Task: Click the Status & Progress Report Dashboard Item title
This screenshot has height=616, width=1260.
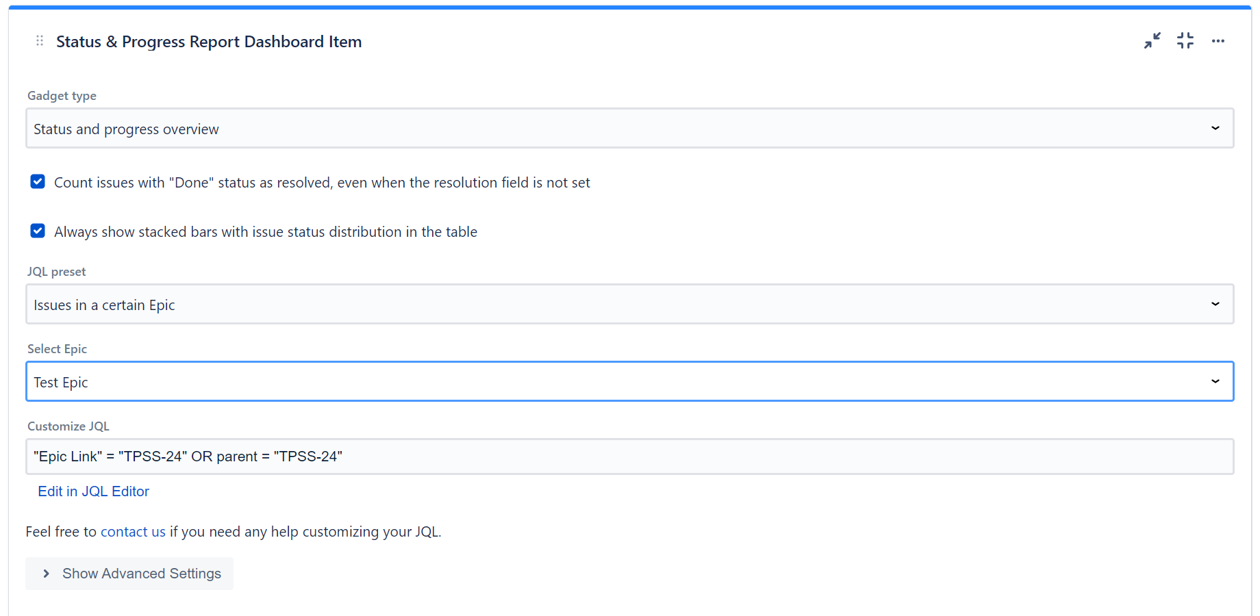Action: tap(209, 41)
